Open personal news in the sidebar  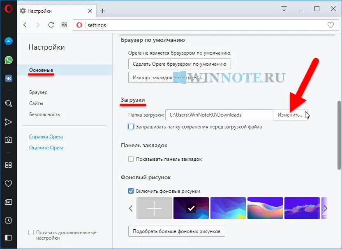pos(8,202)
